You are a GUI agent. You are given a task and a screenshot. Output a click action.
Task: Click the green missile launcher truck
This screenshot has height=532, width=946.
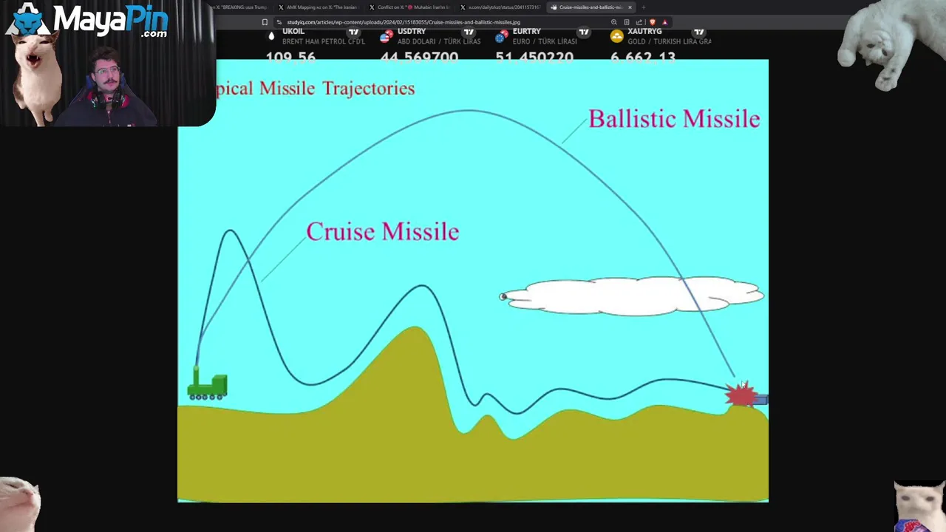207,384
